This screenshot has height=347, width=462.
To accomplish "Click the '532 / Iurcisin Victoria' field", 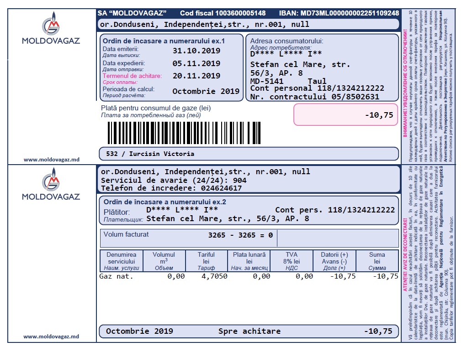I will click(249, 154).
